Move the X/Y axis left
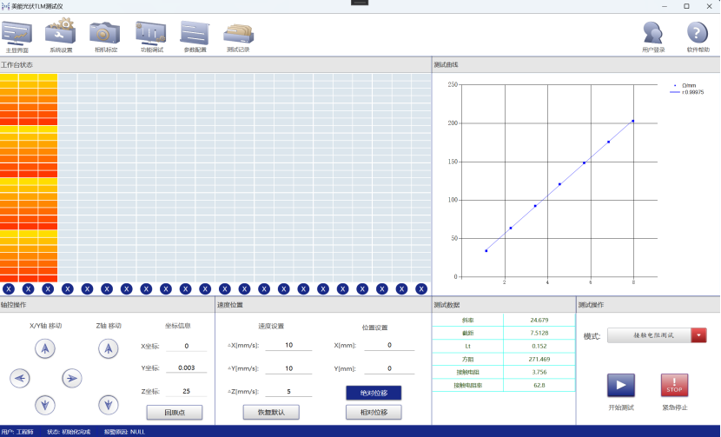This screenshot has width=721, height=437. 21,377
